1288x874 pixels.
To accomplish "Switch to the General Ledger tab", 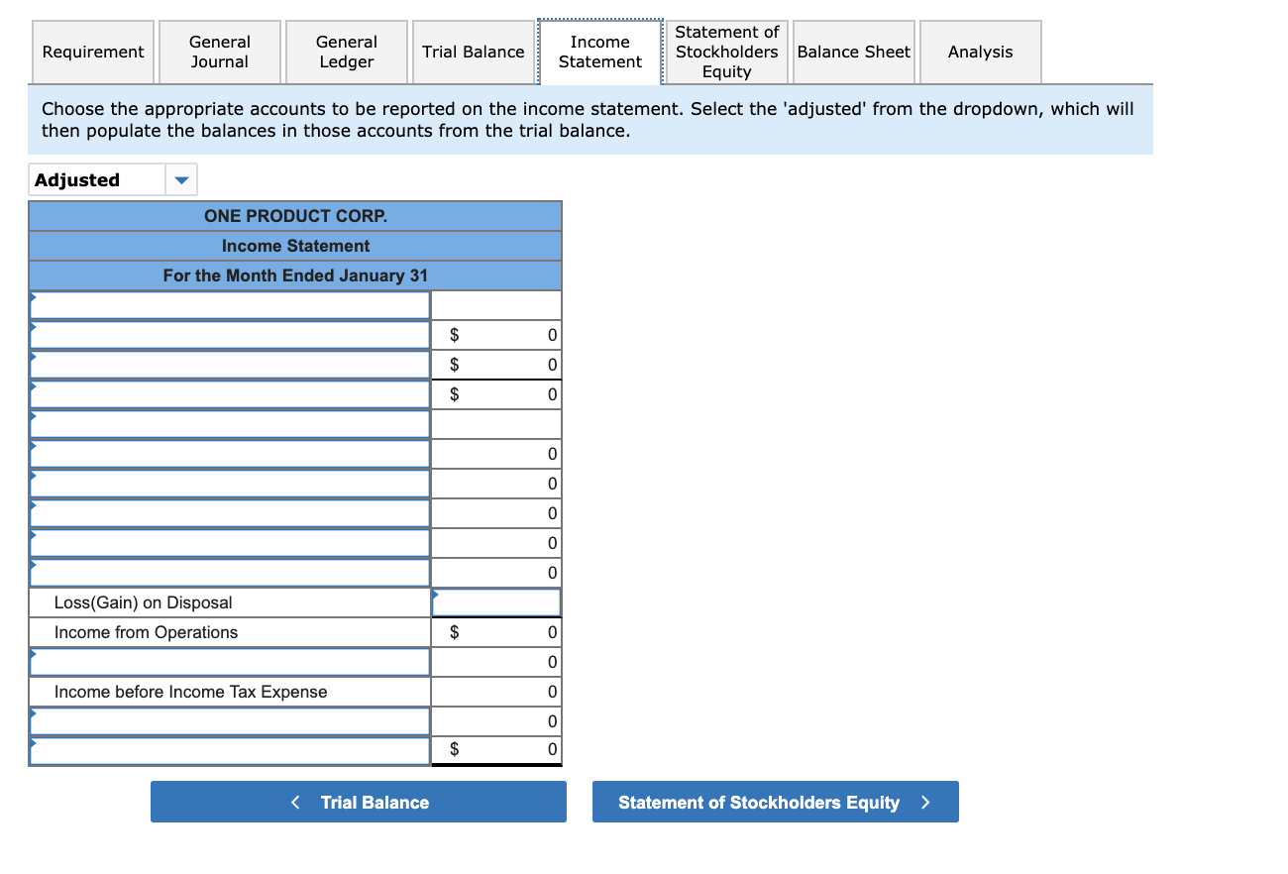I will pos(346,53).
